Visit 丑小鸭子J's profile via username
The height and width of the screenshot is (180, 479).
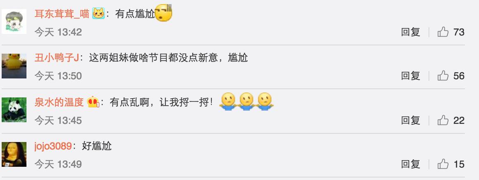point(57,58)
